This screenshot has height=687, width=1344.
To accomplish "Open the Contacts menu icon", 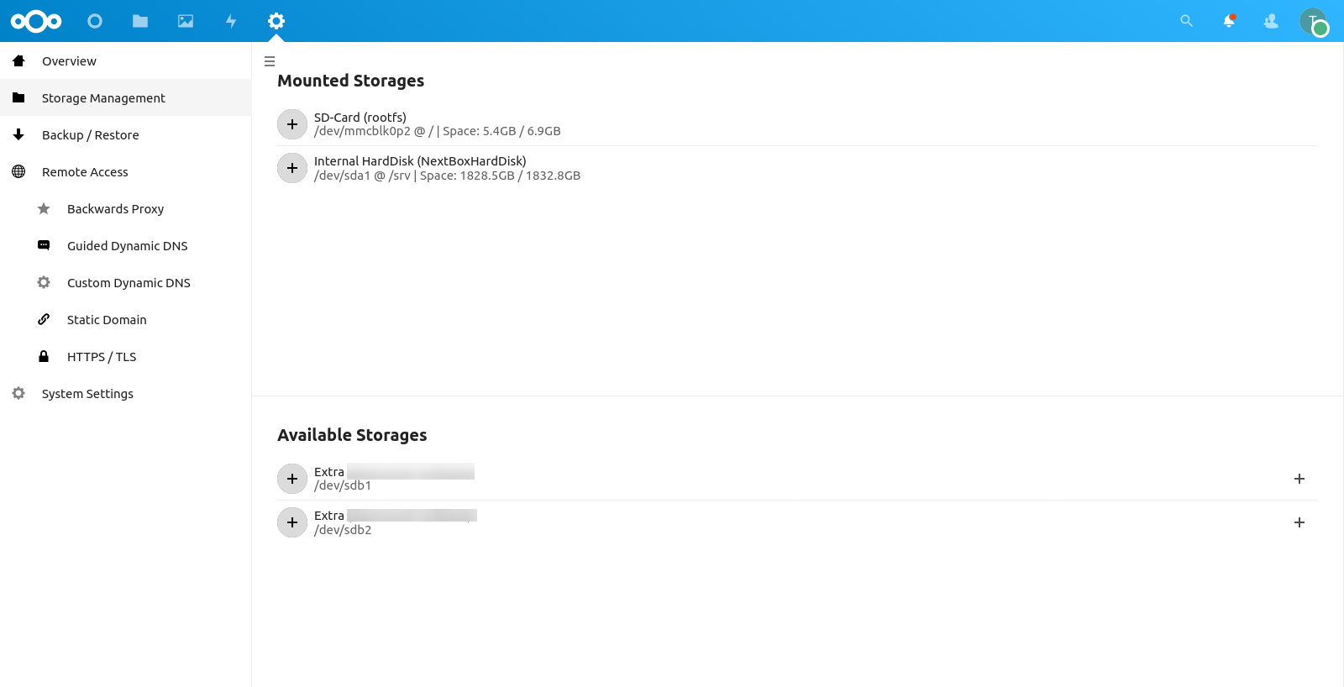I will point(1271,21).
